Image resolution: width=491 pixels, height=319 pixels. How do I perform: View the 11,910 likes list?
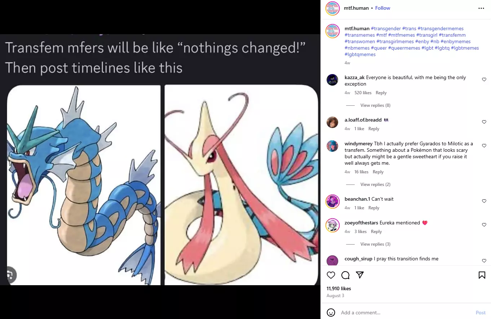(339, 288)
